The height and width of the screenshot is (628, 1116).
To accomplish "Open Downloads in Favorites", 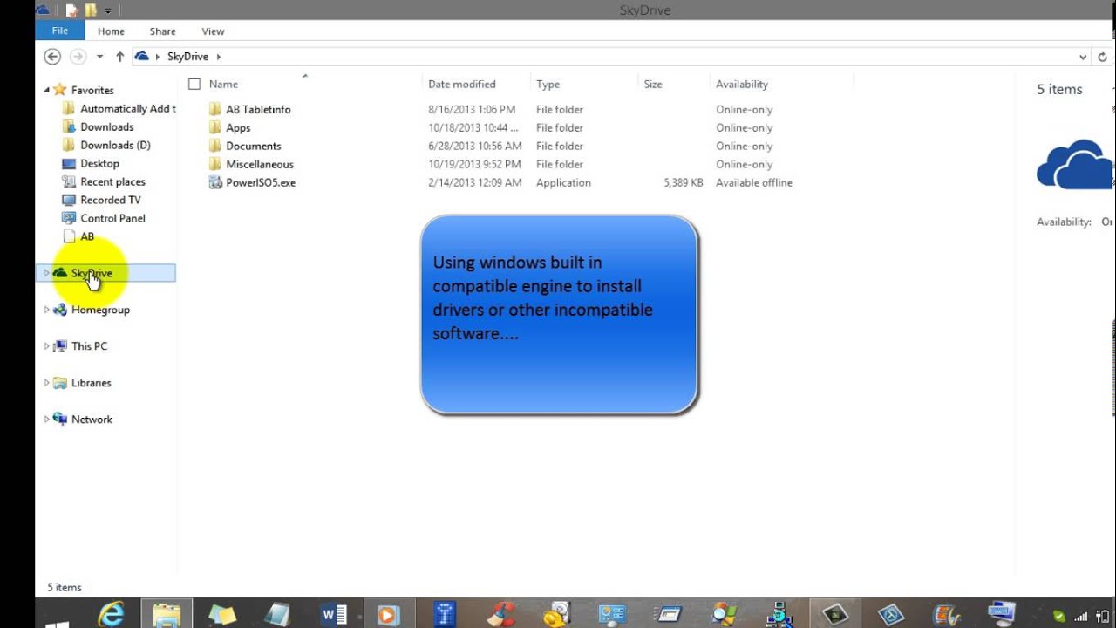I will (x=107, y=126).
